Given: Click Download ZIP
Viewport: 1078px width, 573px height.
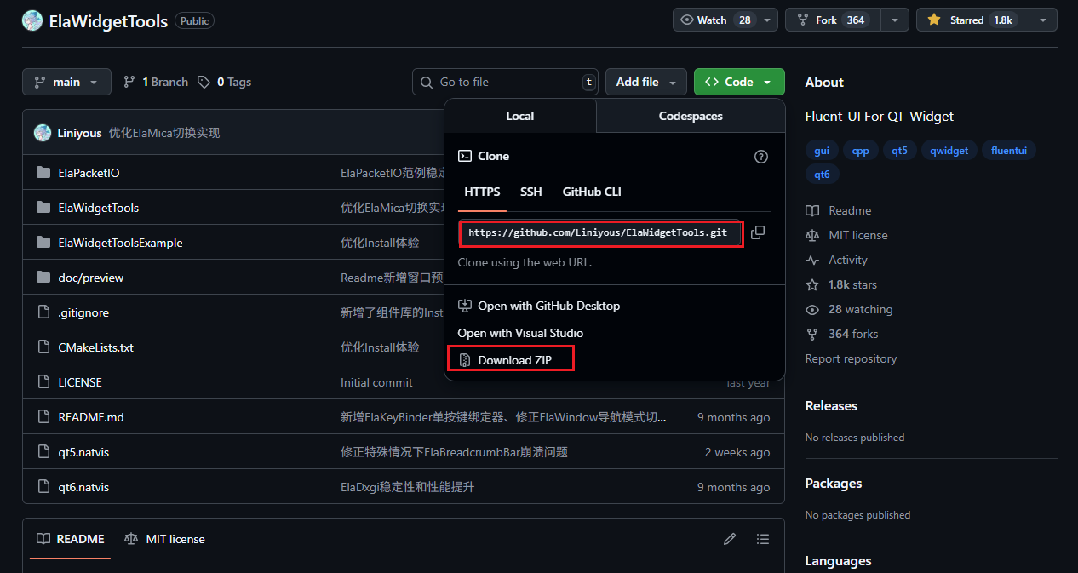Looking at the screenshot, I should [505, 360].
